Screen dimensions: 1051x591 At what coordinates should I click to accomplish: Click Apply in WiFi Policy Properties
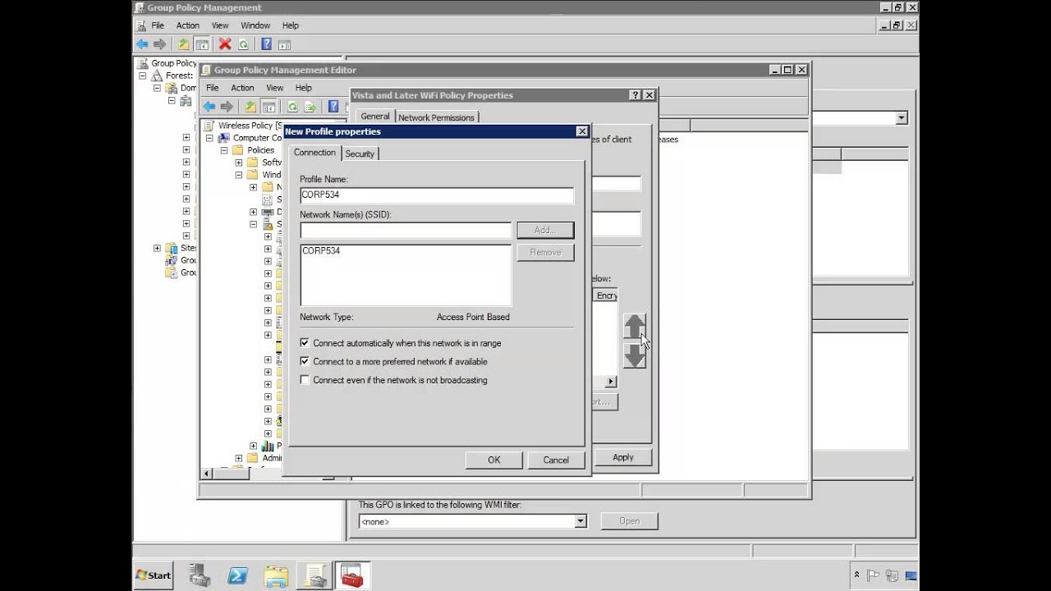pos(622,457)
